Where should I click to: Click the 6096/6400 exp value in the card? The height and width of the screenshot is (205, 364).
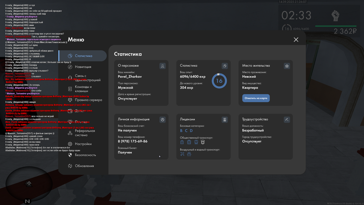193,77
